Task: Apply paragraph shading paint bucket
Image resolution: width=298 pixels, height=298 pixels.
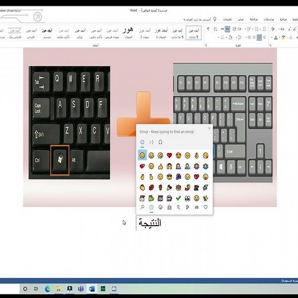Action: point(230,37)
